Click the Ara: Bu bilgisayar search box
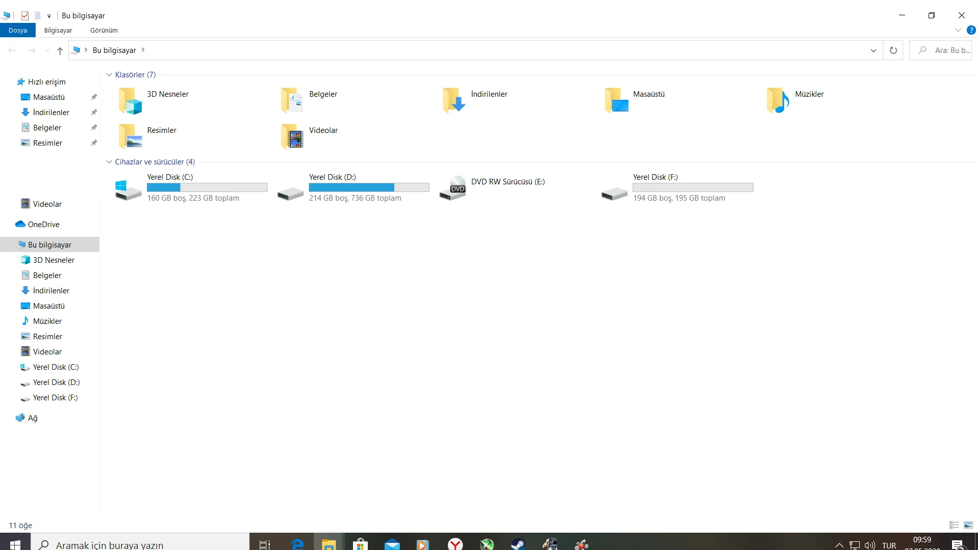The image size is (978, 550). tap(946, 50)
